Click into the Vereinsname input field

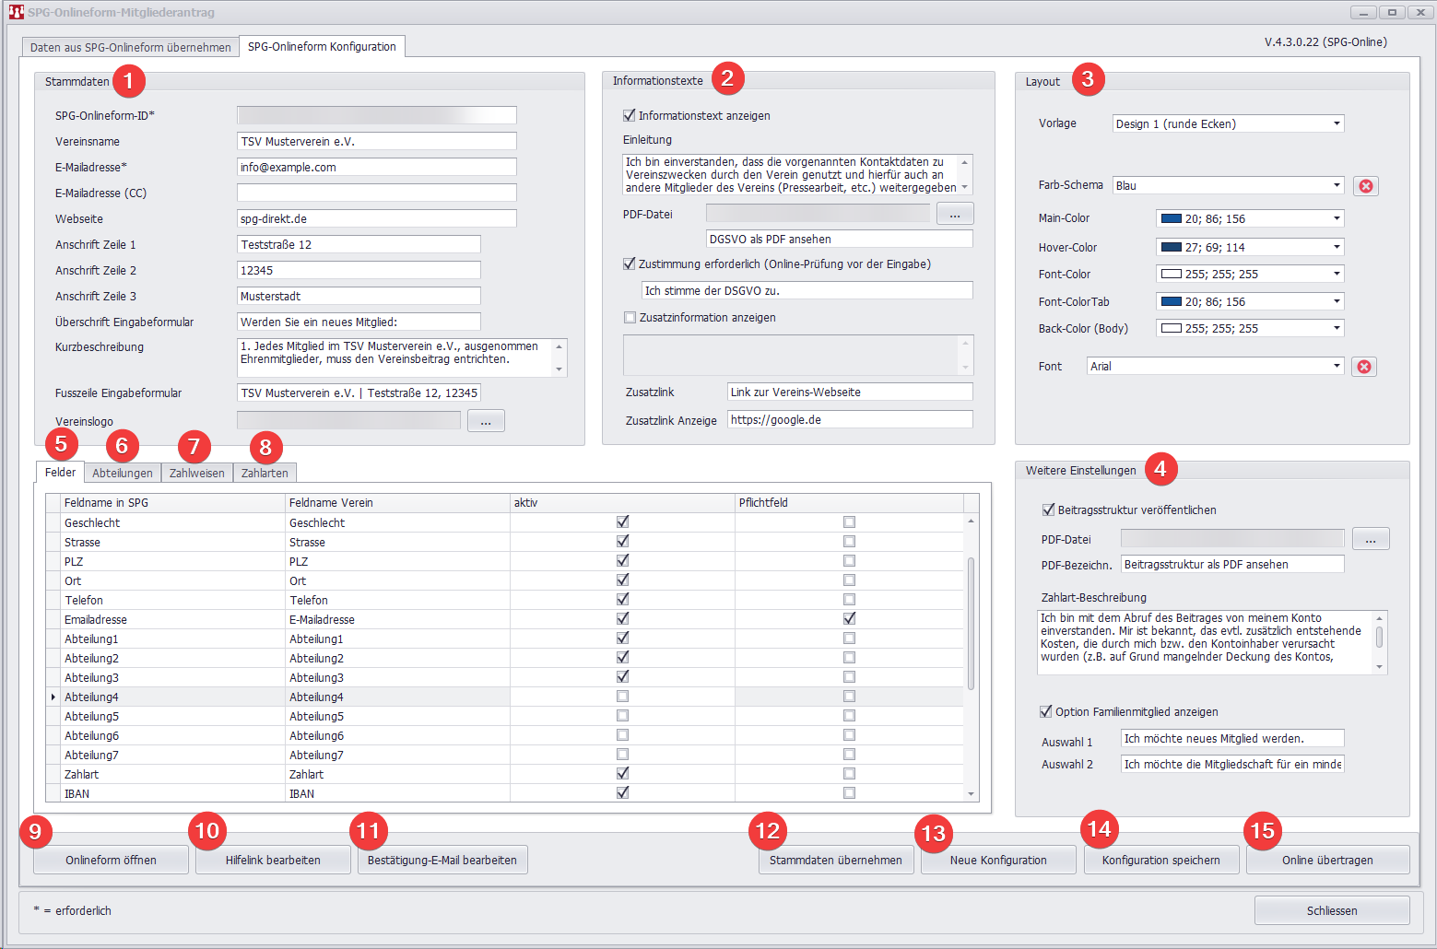(x=376, y=141)
